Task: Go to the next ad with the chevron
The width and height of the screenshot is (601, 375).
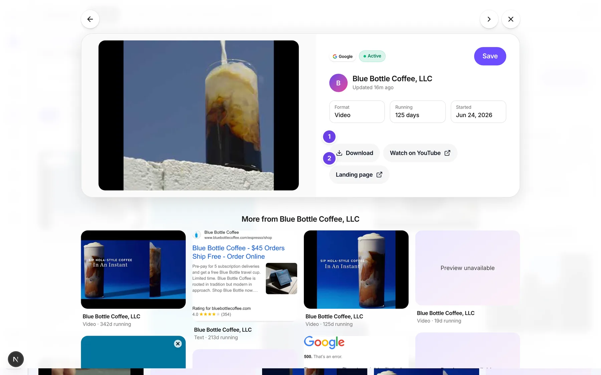Action: (489, 19)
